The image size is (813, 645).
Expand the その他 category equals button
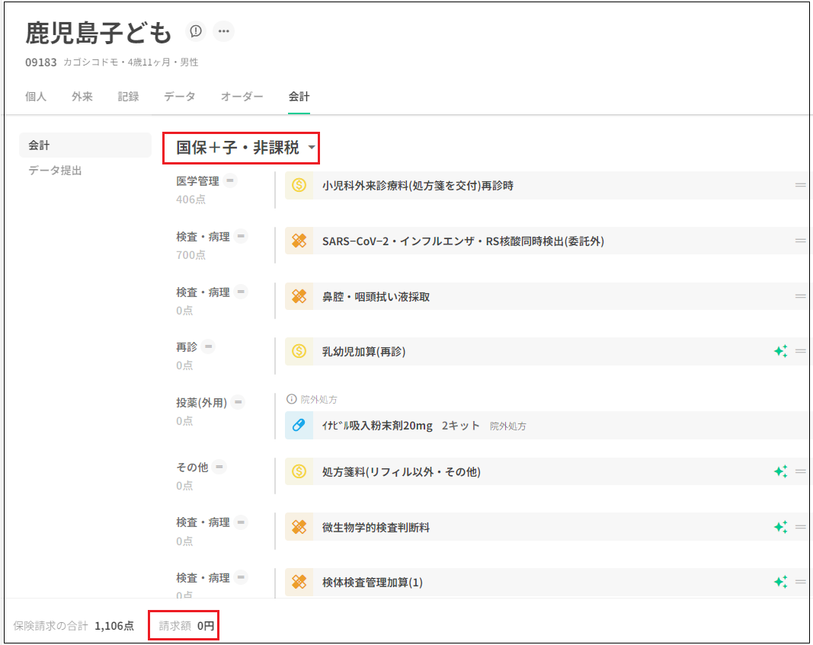pos(219,467)
